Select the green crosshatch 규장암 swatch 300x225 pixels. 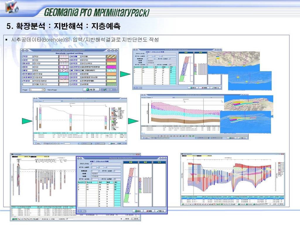[x=111, y=84]
